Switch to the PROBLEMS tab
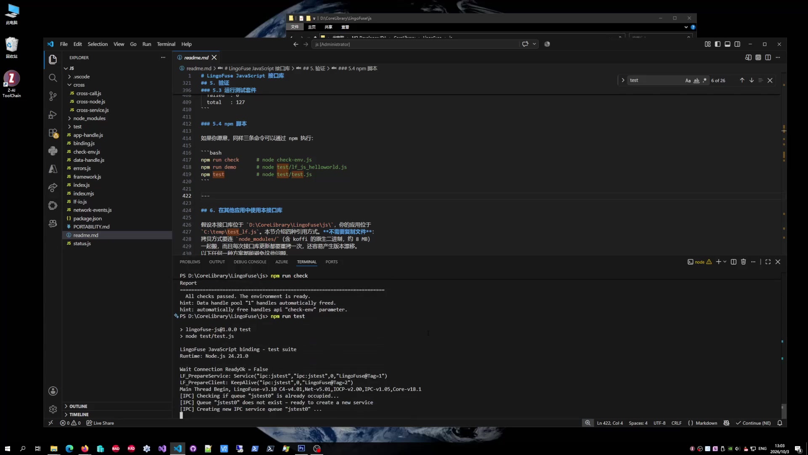 tap(190, 262)
